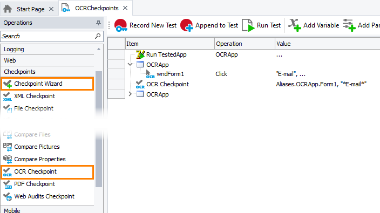Select Checkpoint Wizard operation

(x=47, y=84)
